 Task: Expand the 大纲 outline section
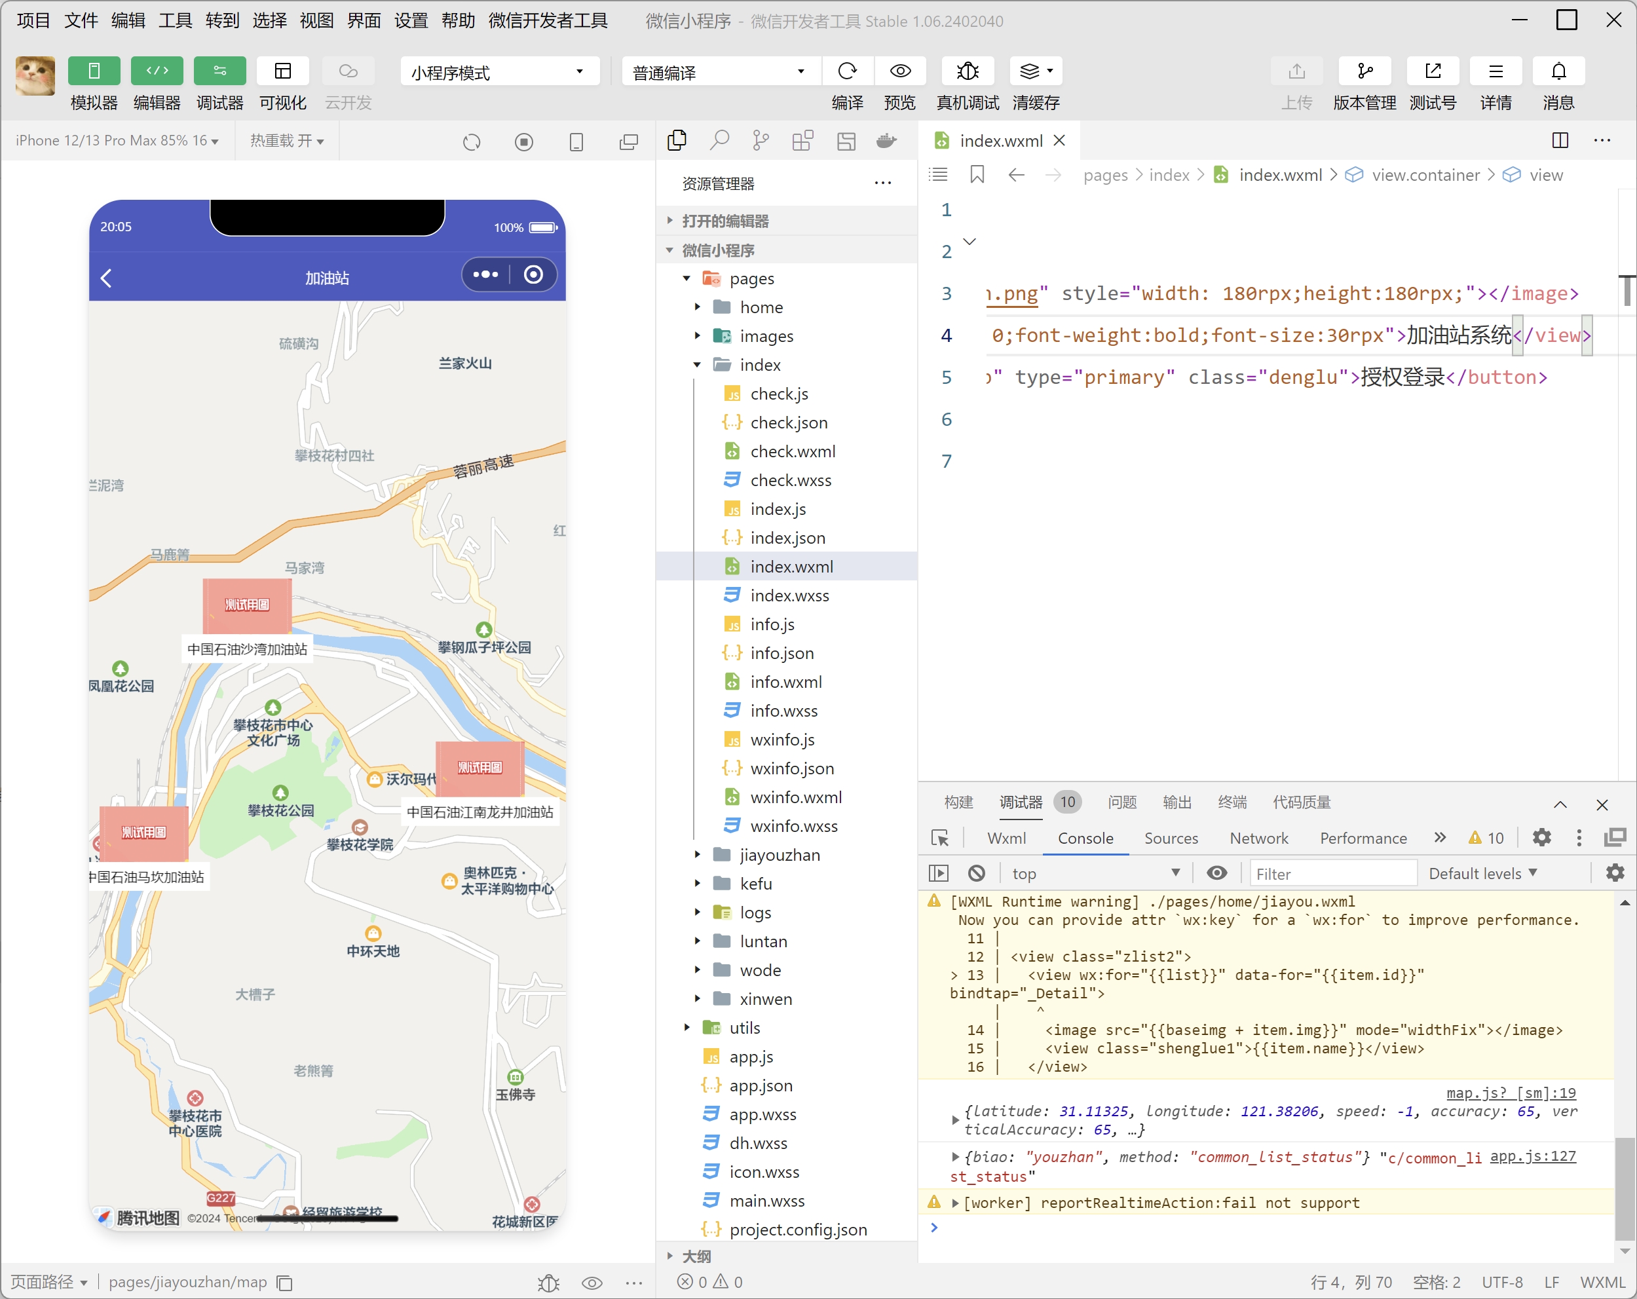point(787,1256)
